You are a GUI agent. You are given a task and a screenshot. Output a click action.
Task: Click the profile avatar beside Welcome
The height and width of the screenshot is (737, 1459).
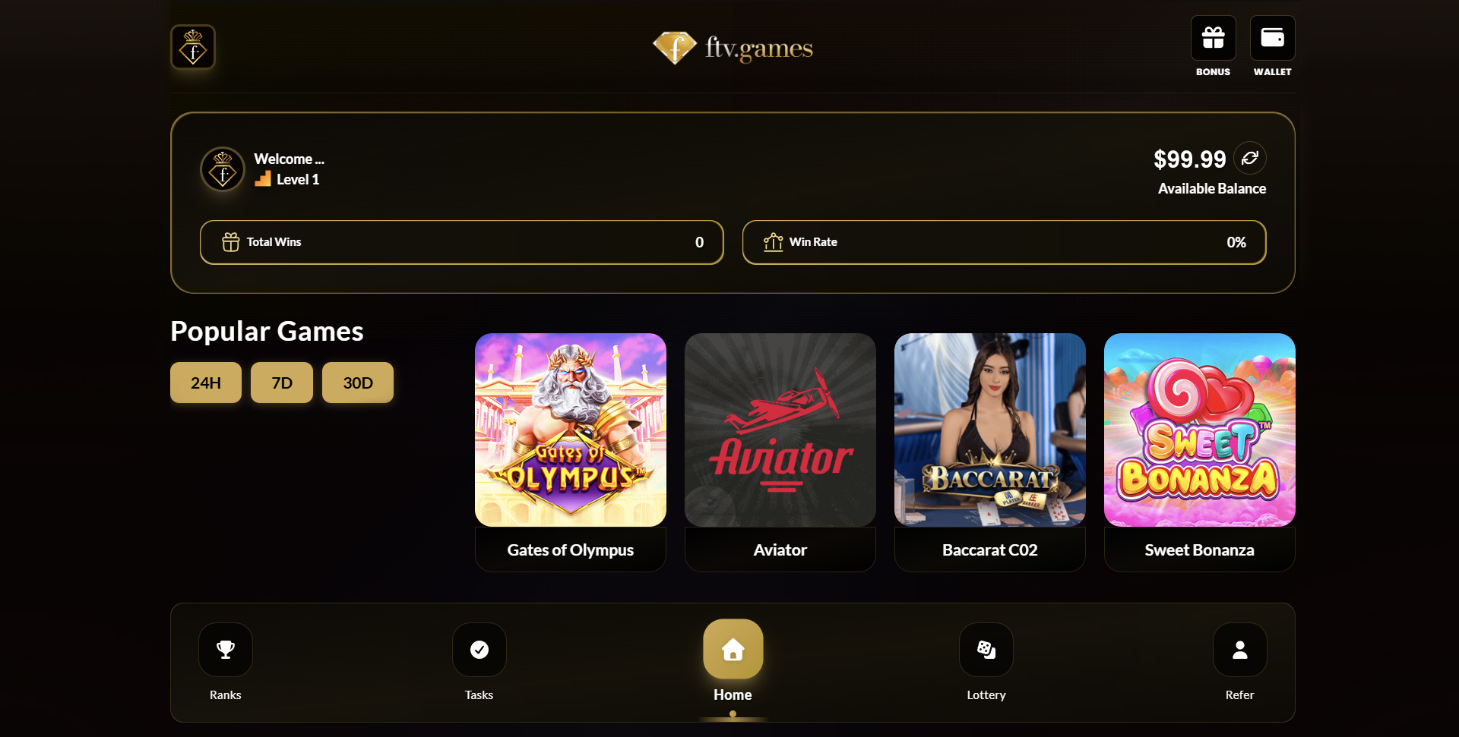tap(223, 169)
